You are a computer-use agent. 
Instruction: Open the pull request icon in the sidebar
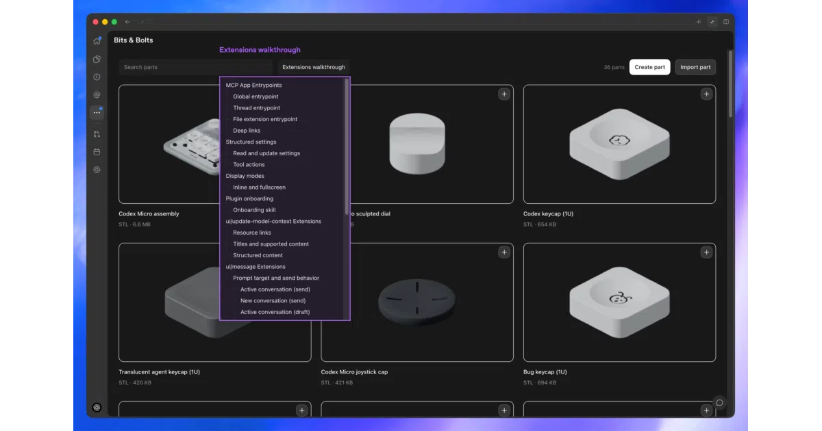[97, 134]
